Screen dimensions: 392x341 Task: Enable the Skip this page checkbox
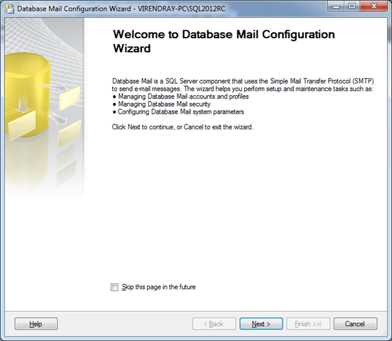[x=115, y=287]
